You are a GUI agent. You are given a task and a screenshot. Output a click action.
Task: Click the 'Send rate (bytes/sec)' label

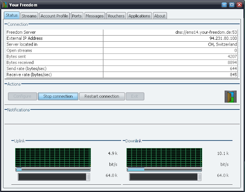pos(26,68)
